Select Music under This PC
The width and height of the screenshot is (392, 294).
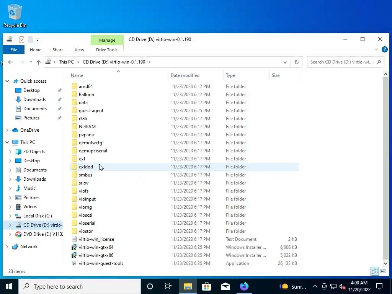click(29, 188)
